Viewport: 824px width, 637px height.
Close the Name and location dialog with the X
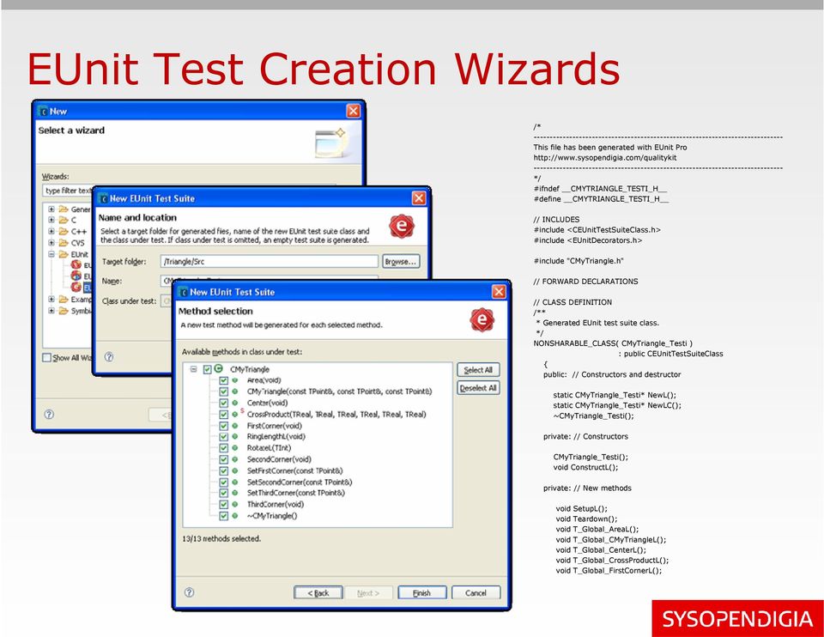[418, 198]
